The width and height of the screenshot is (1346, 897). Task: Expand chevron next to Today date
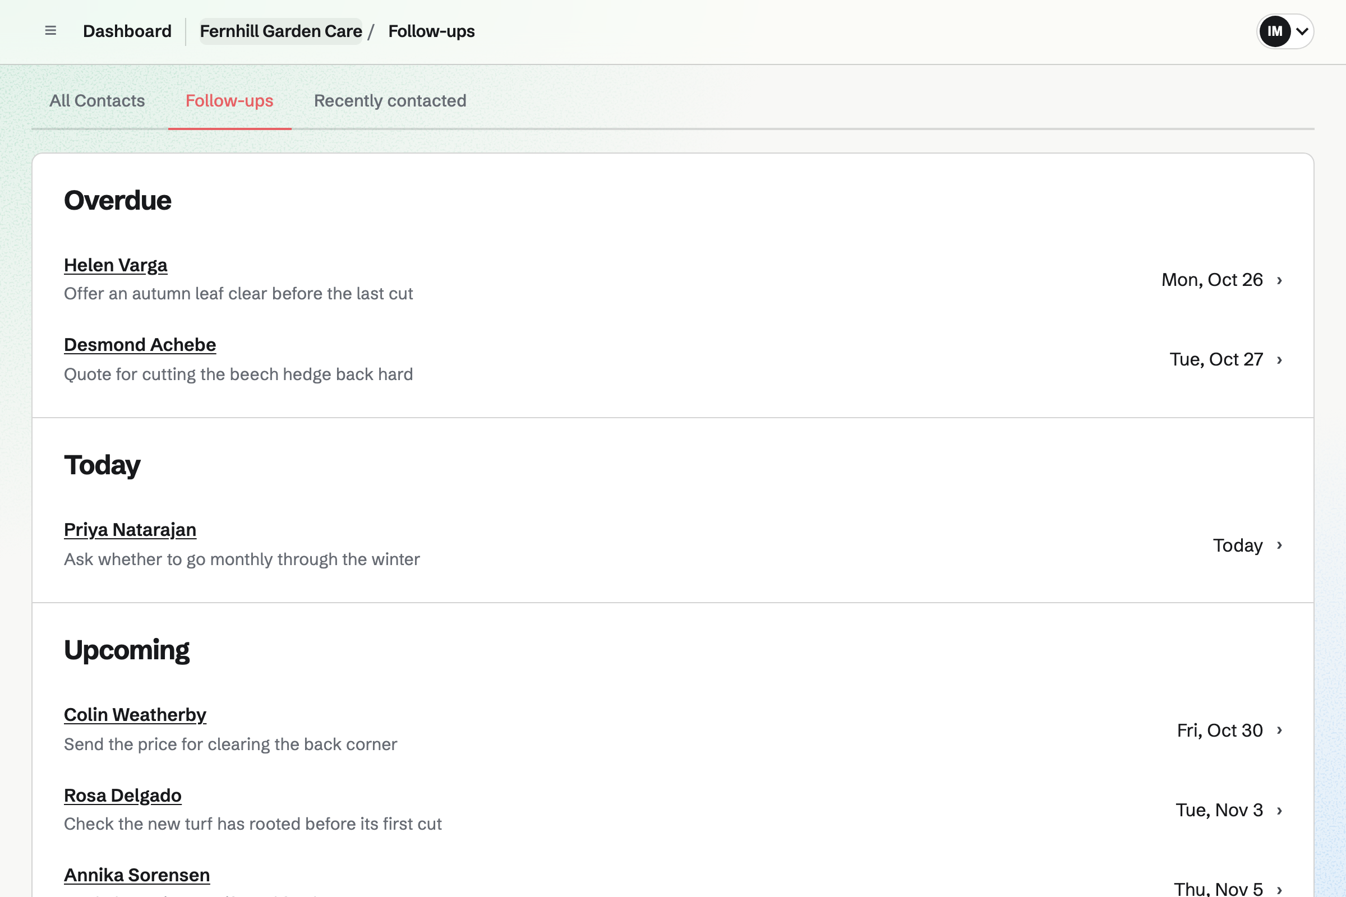1280,545
